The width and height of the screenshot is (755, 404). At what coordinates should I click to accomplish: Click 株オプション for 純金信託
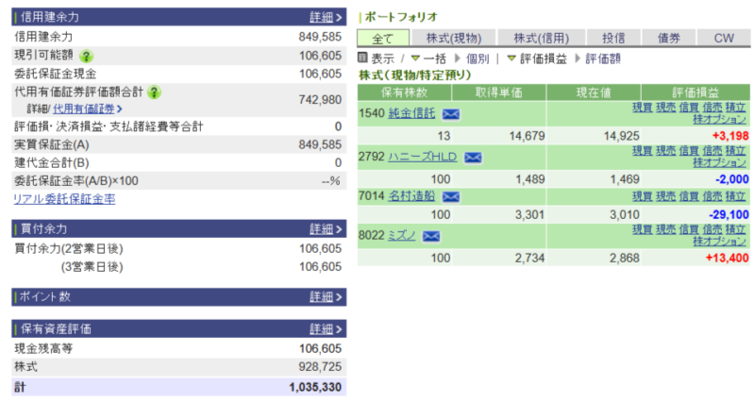pyautogui.click(x=719, y=120)
